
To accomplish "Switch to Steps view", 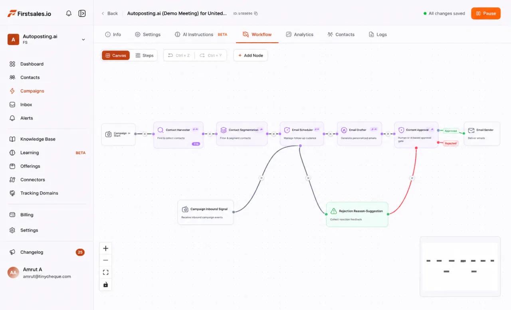I will (x=144, y=55).
